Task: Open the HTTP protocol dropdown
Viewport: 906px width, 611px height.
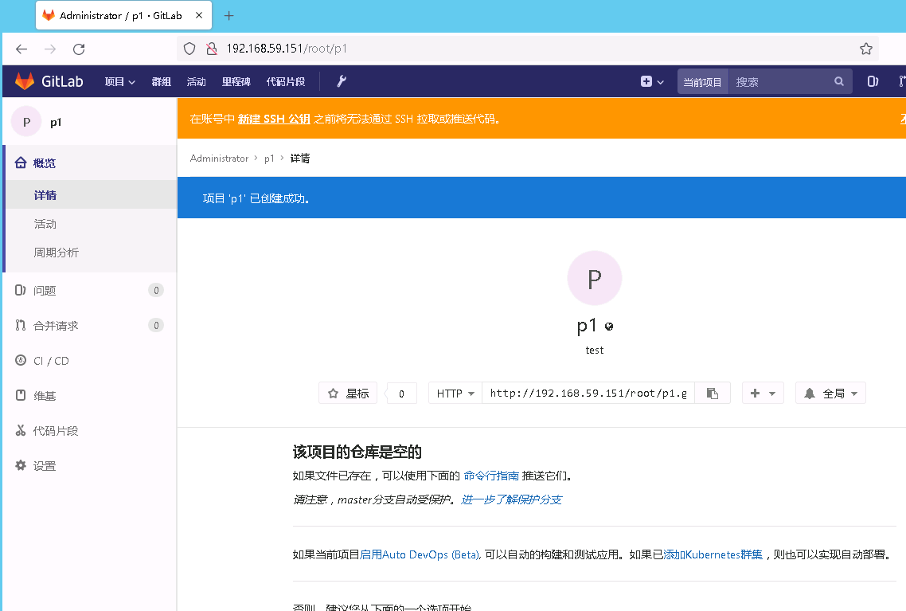Action: 455,392
